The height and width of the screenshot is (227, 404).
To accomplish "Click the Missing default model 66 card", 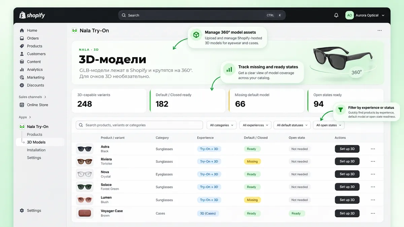I will pyautogui.click(x=266, y=101).
